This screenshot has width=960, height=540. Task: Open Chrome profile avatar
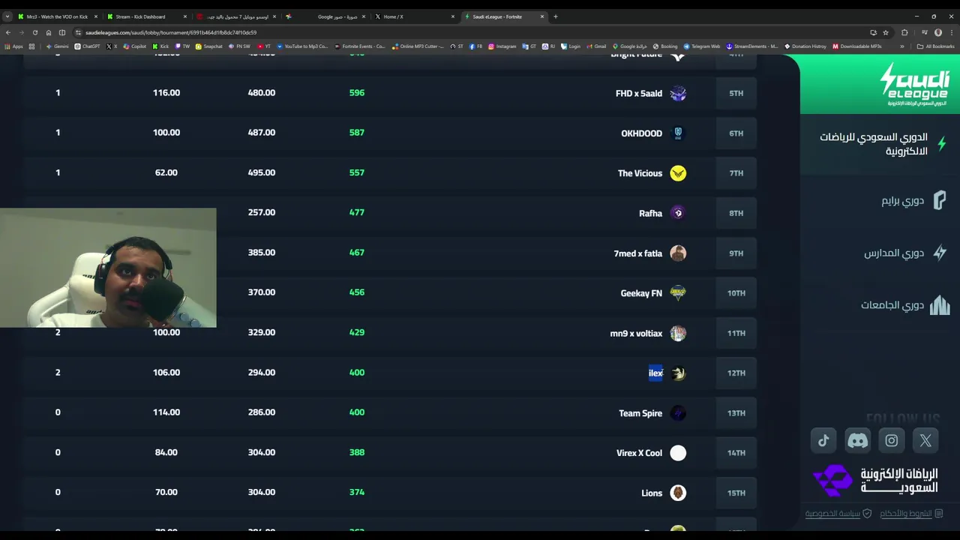click(x=938, y=32)
